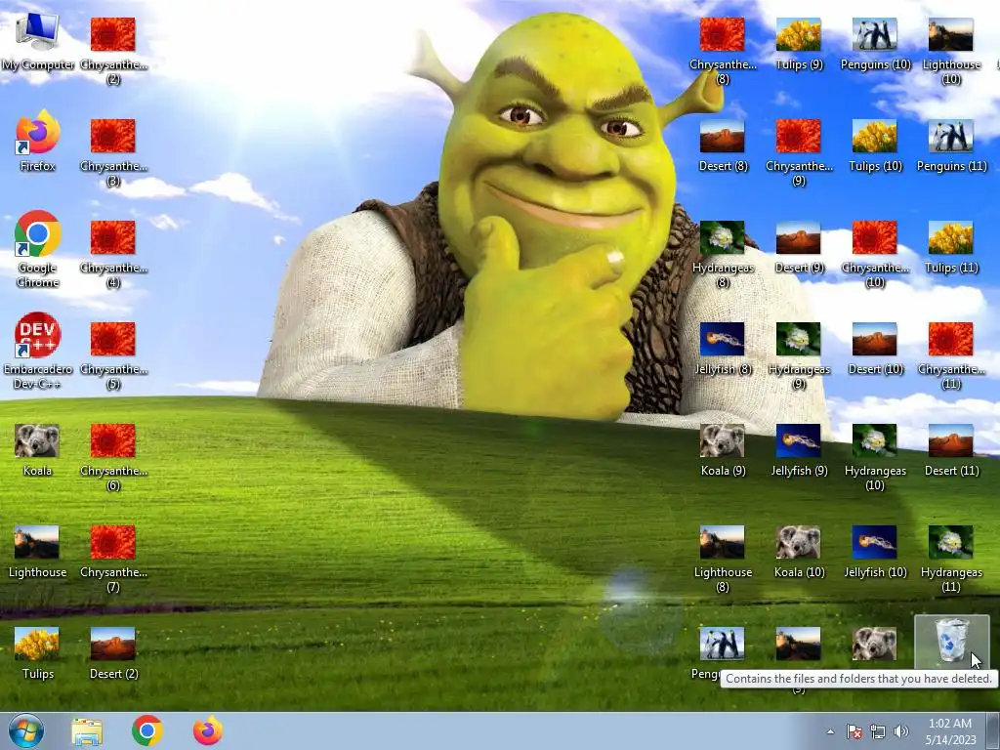Screen dimensions: 1000x750
Task: Select the Penguins (11) image file
Action: tap(951, 146)
